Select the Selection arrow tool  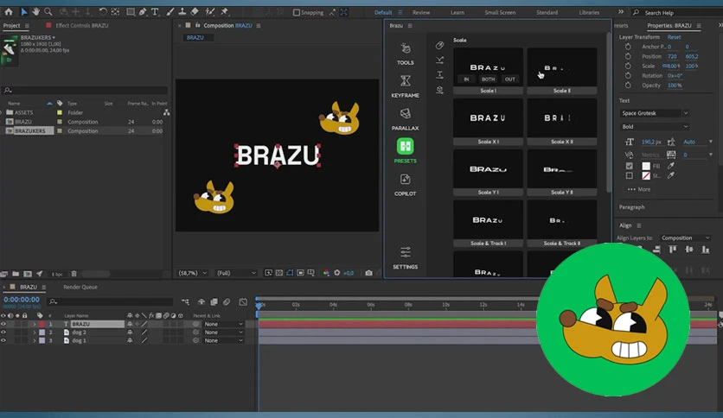pyautogui.click(x=24, y=12)
